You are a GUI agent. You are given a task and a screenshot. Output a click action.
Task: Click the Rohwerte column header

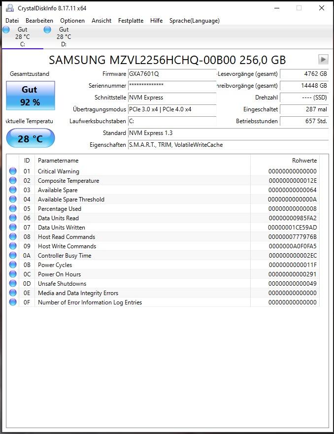coord(285,161)
